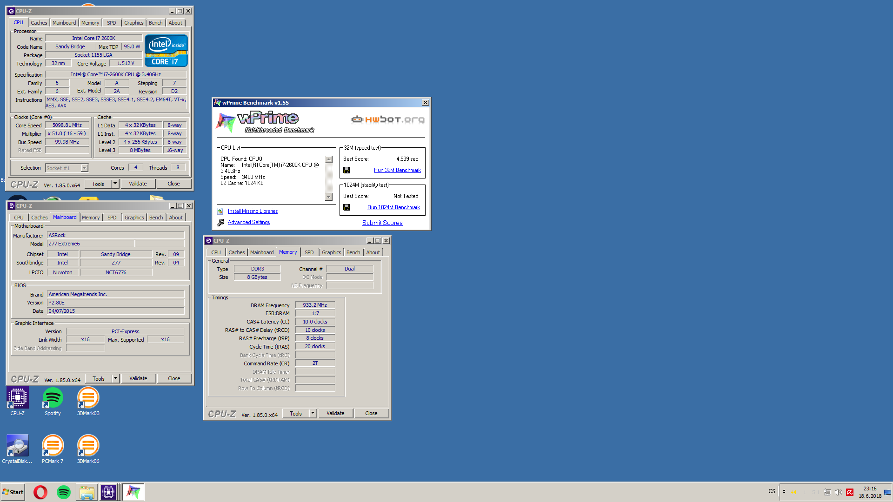Click Validate in CPU tab window

pyautogui.click(x=138, y=184)
